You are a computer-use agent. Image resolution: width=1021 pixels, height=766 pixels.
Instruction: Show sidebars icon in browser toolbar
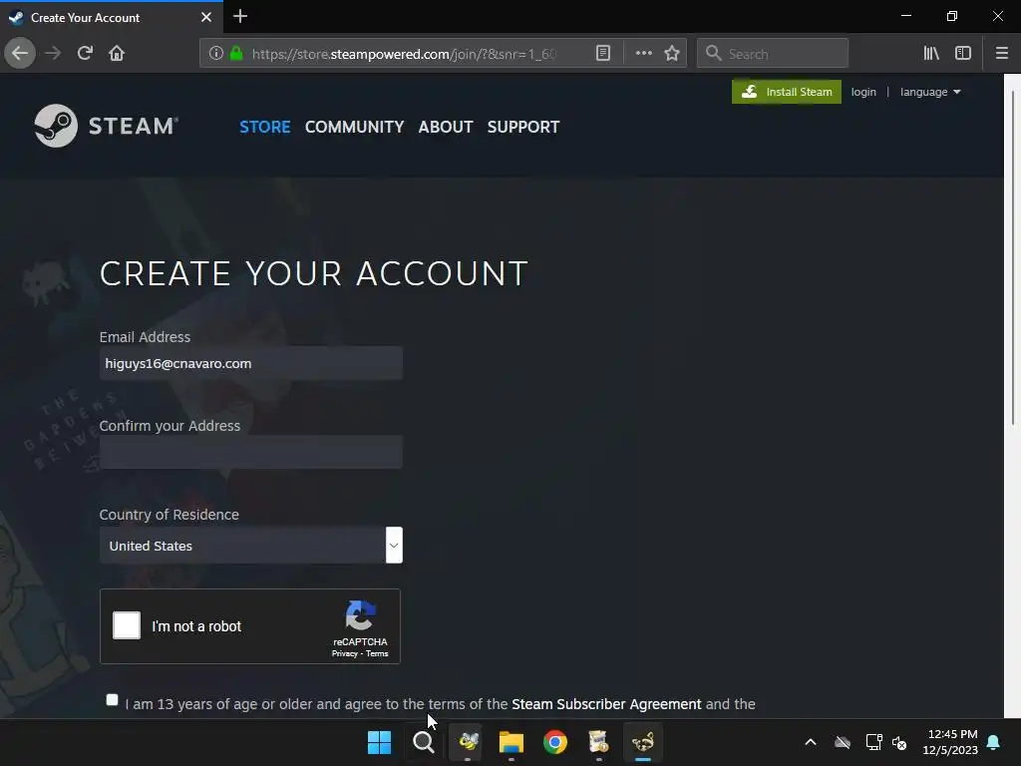(963, 53)
